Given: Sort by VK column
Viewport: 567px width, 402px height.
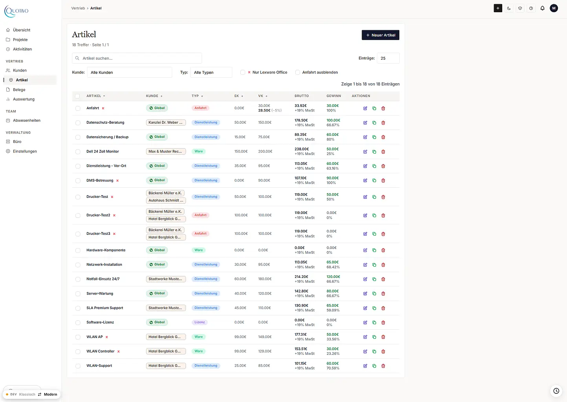Looking at the screenshot, I should [263, 96].
